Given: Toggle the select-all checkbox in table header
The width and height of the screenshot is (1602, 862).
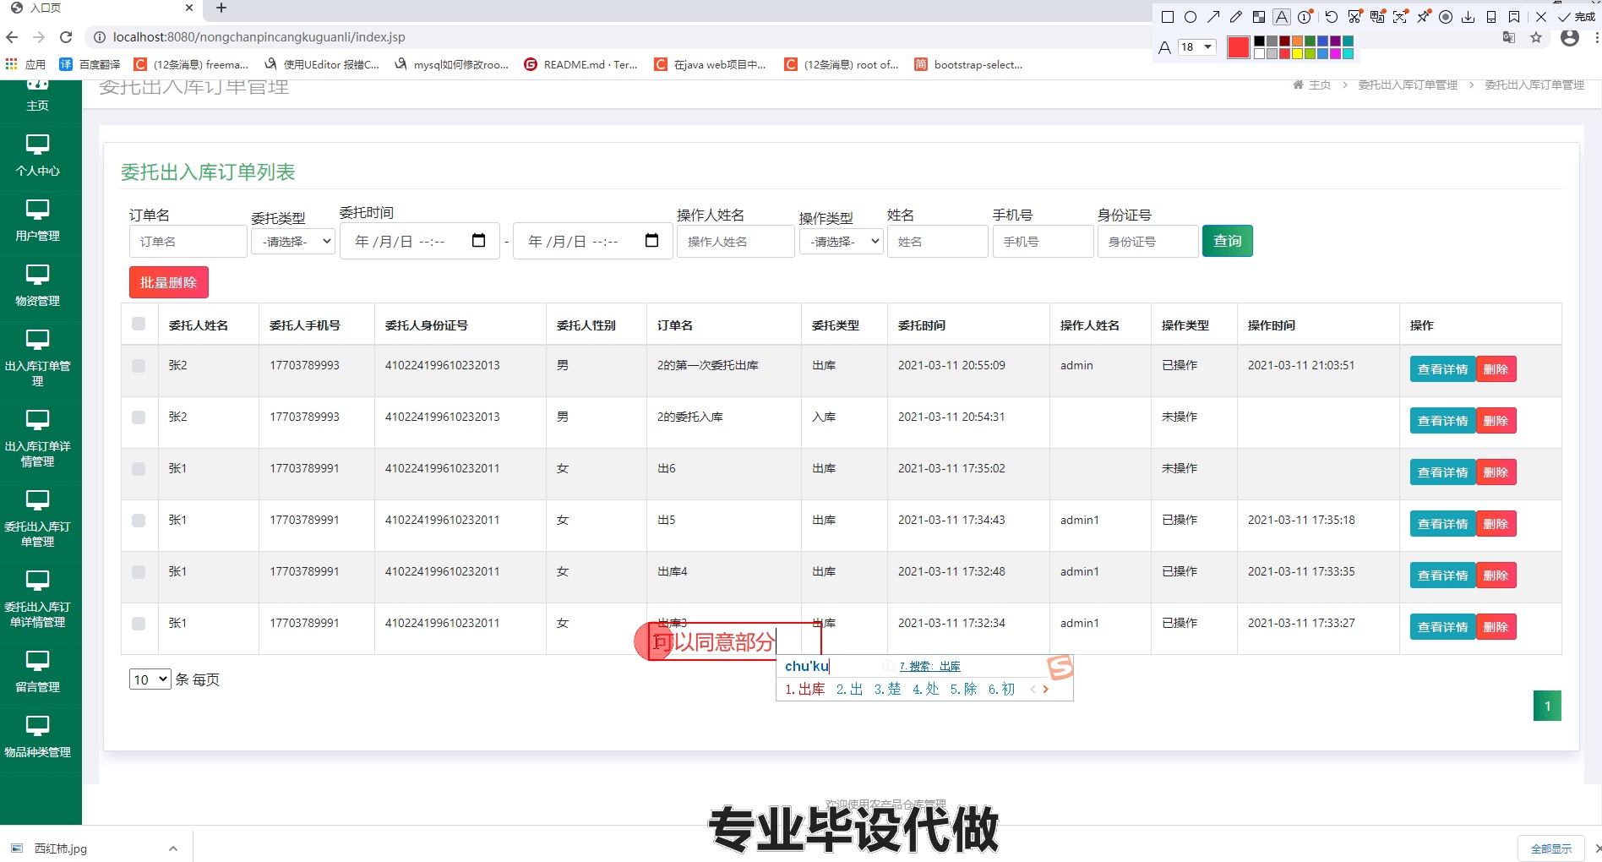Looking at the screenshot, I should tap(139, 324).
